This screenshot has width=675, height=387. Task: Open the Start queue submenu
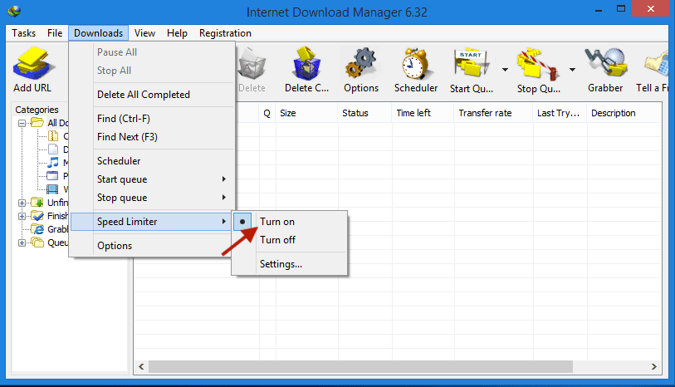click(152, 179)
